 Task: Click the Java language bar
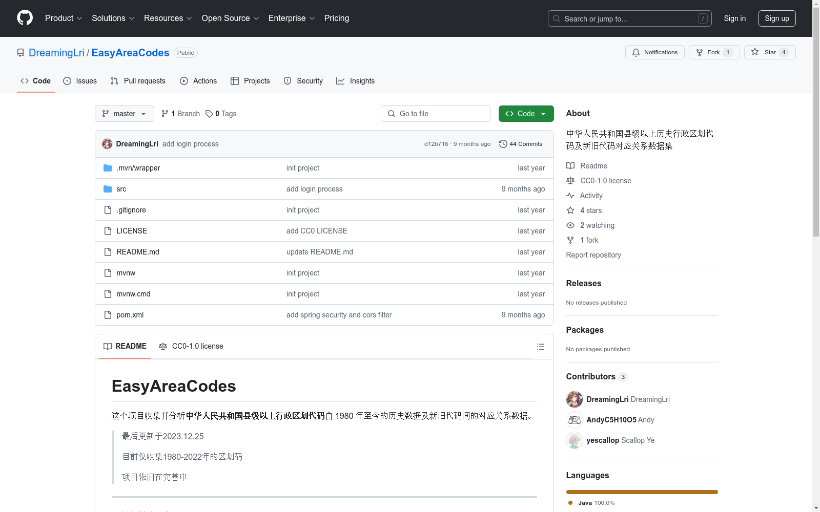coord(642,492)
